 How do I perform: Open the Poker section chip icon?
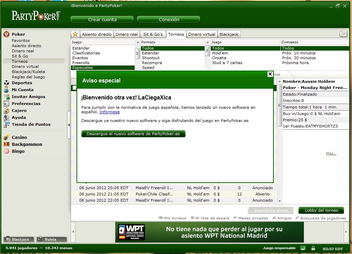[x=6, y=34]
